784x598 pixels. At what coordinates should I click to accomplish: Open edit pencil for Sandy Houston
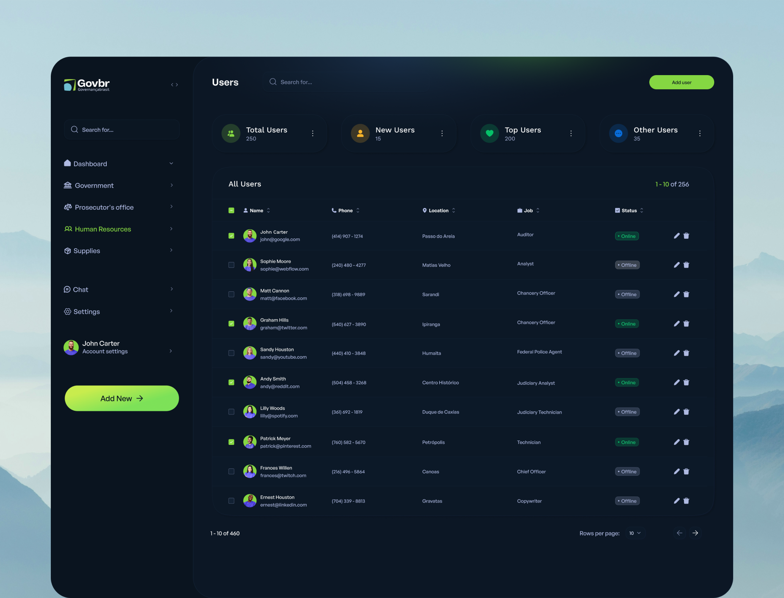click(677, 353)
